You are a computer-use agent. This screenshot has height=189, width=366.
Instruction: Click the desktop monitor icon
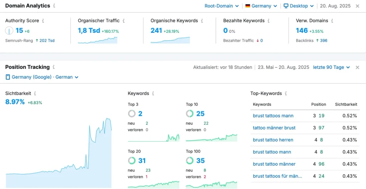click(286, 6)
